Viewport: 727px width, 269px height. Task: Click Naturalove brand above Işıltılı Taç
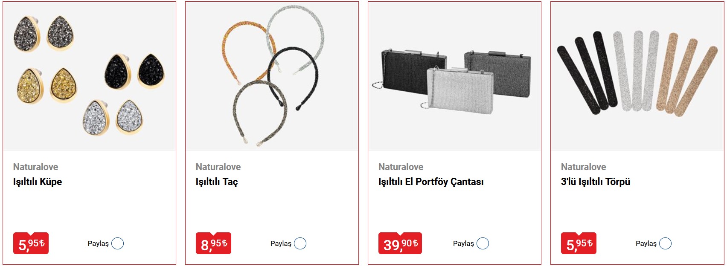[218, 167]
